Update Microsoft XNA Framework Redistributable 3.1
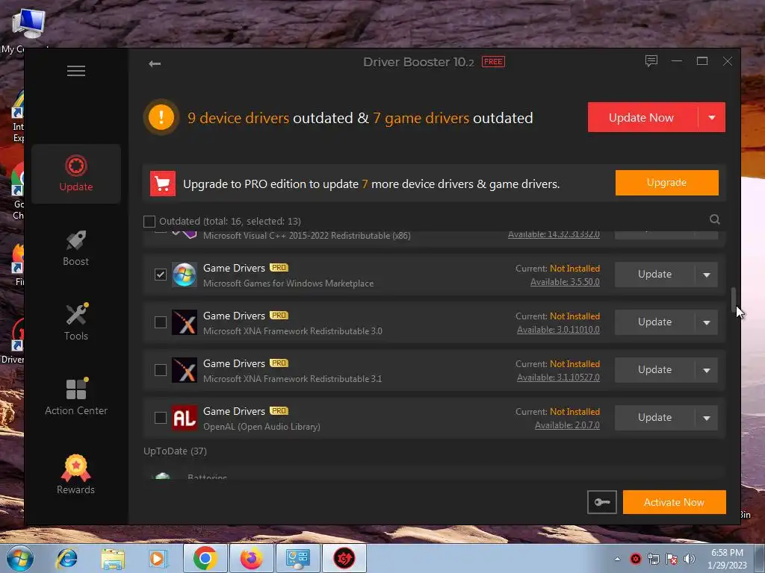This screenshot has height=573, width=765. click(654, 370)
